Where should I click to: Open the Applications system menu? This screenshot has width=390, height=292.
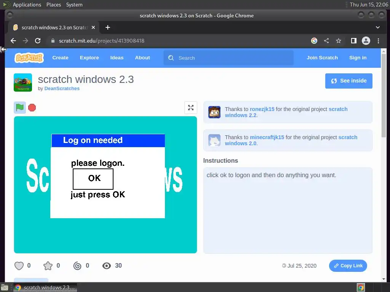[x=27, y=5]
